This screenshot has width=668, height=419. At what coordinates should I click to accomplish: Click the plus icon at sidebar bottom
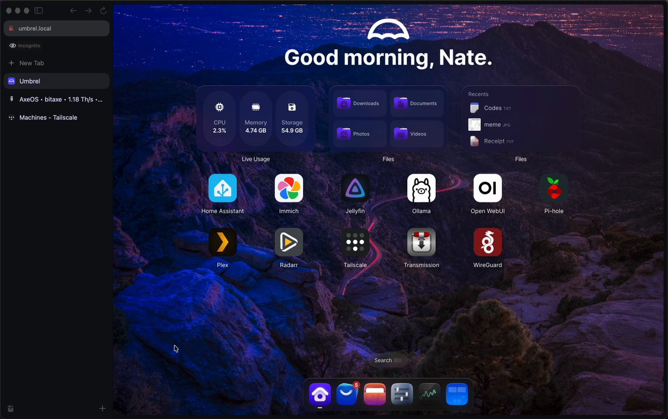tap(103, 408)
